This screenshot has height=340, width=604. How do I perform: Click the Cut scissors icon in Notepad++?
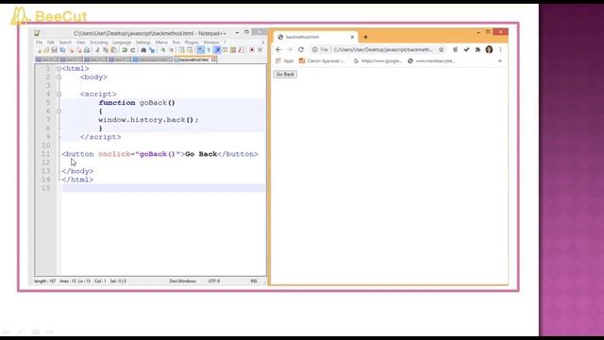(x=97, y=50)
